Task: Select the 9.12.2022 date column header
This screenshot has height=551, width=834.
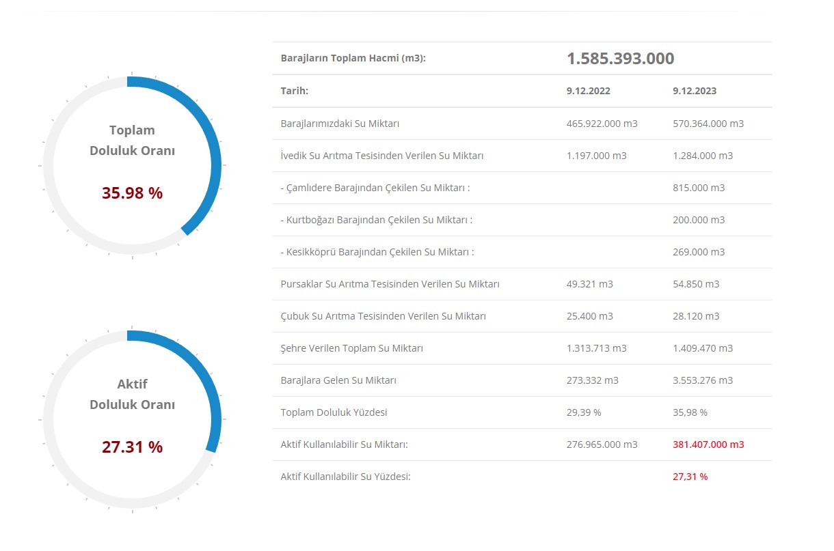Action: pos(588,91)
